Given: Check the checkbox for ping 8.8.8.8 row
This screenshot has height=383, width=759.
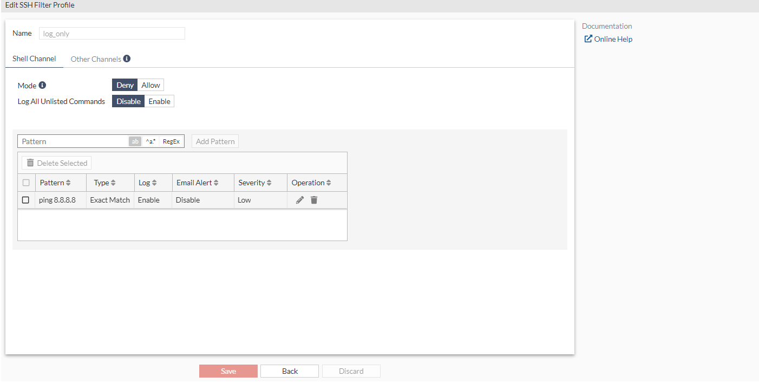Looking at the screenshot, I should tap(25, 200).
